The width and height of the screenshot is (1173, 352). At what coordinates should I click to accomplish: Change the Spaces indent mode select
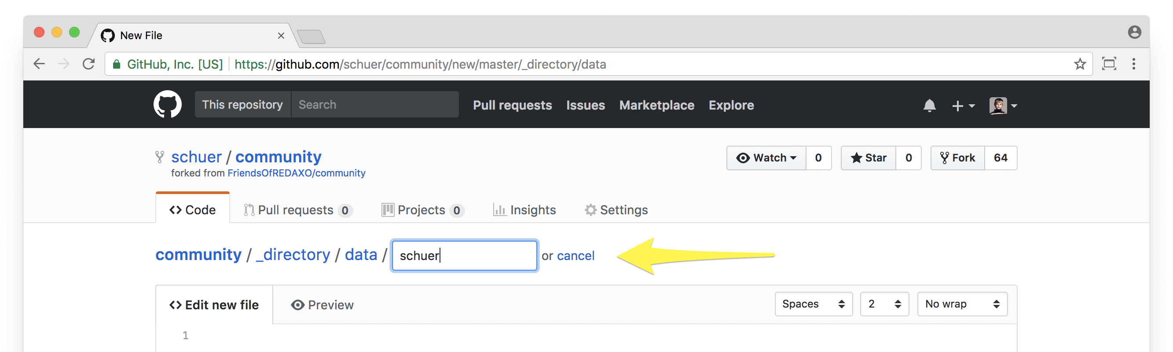pyautogui.click(x=813, y=304)
